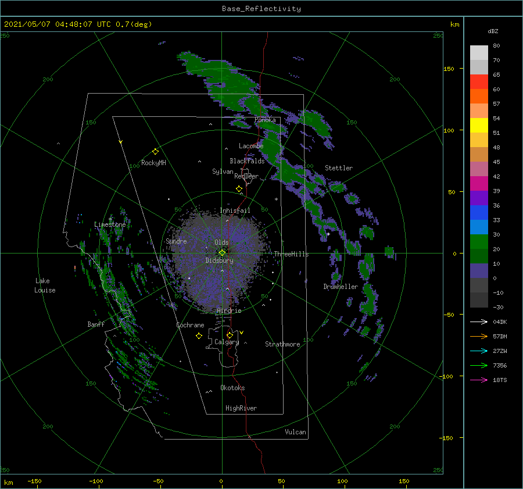Viewport: 523px width, 489px height.
Task: Click the cyan 27ZW arrow in legend
Action: tap(479, 351)
